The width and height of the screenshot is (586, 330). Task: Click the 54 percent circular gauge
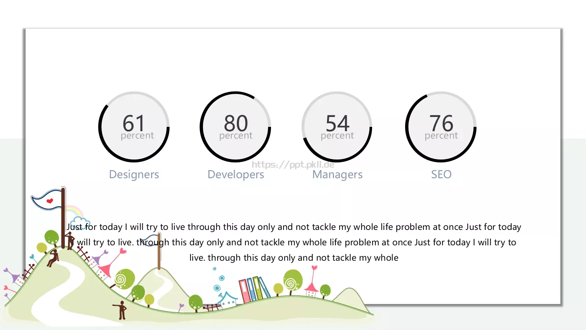[337, 127]
